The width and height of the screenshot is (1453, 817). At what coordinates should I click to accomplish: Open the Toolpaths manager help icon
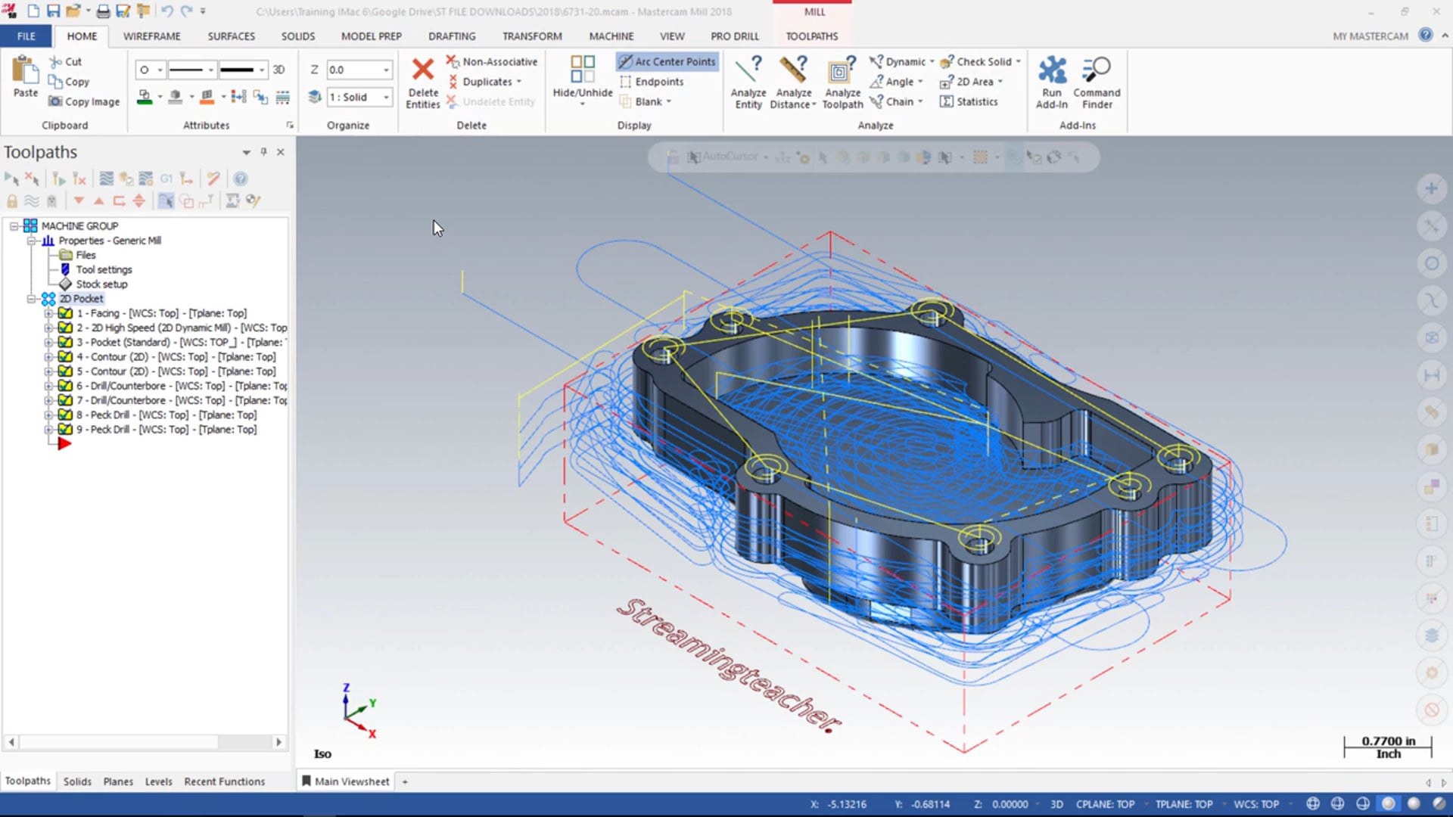click(240, 179)
